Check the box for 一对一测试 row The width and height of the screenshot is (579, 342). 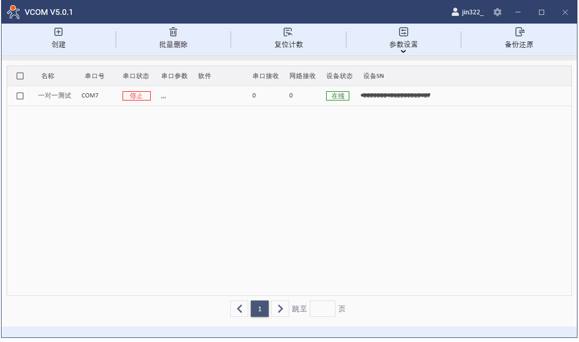pyautogui.click(x=20, y=96)
